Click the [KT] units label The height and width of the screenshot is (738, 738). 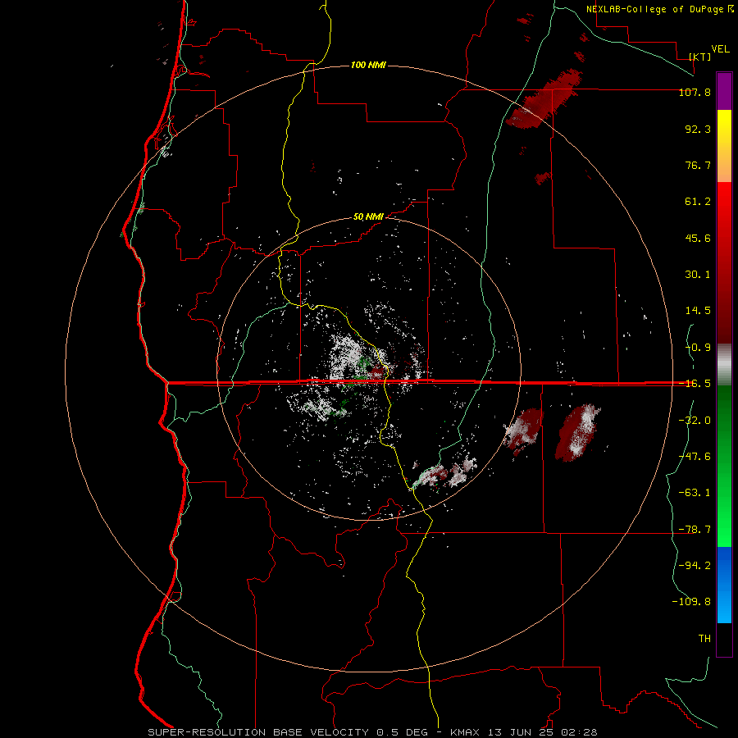[x=700, y=57]
